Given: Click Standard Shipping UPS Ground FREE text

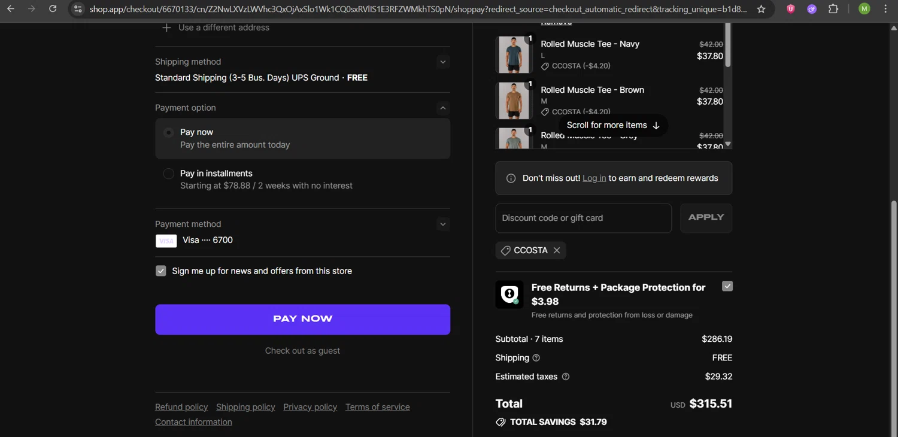Looking at the screenshot, I should (x=261, y=78).
